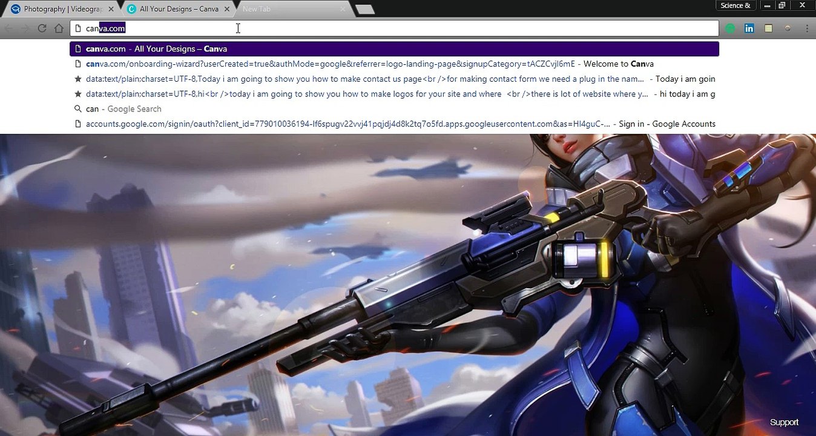The height and width of the screenshot is (436, 816).
Task: Choose the bookmarked 'make logos for your site' data suggestion
Action: 394,94
